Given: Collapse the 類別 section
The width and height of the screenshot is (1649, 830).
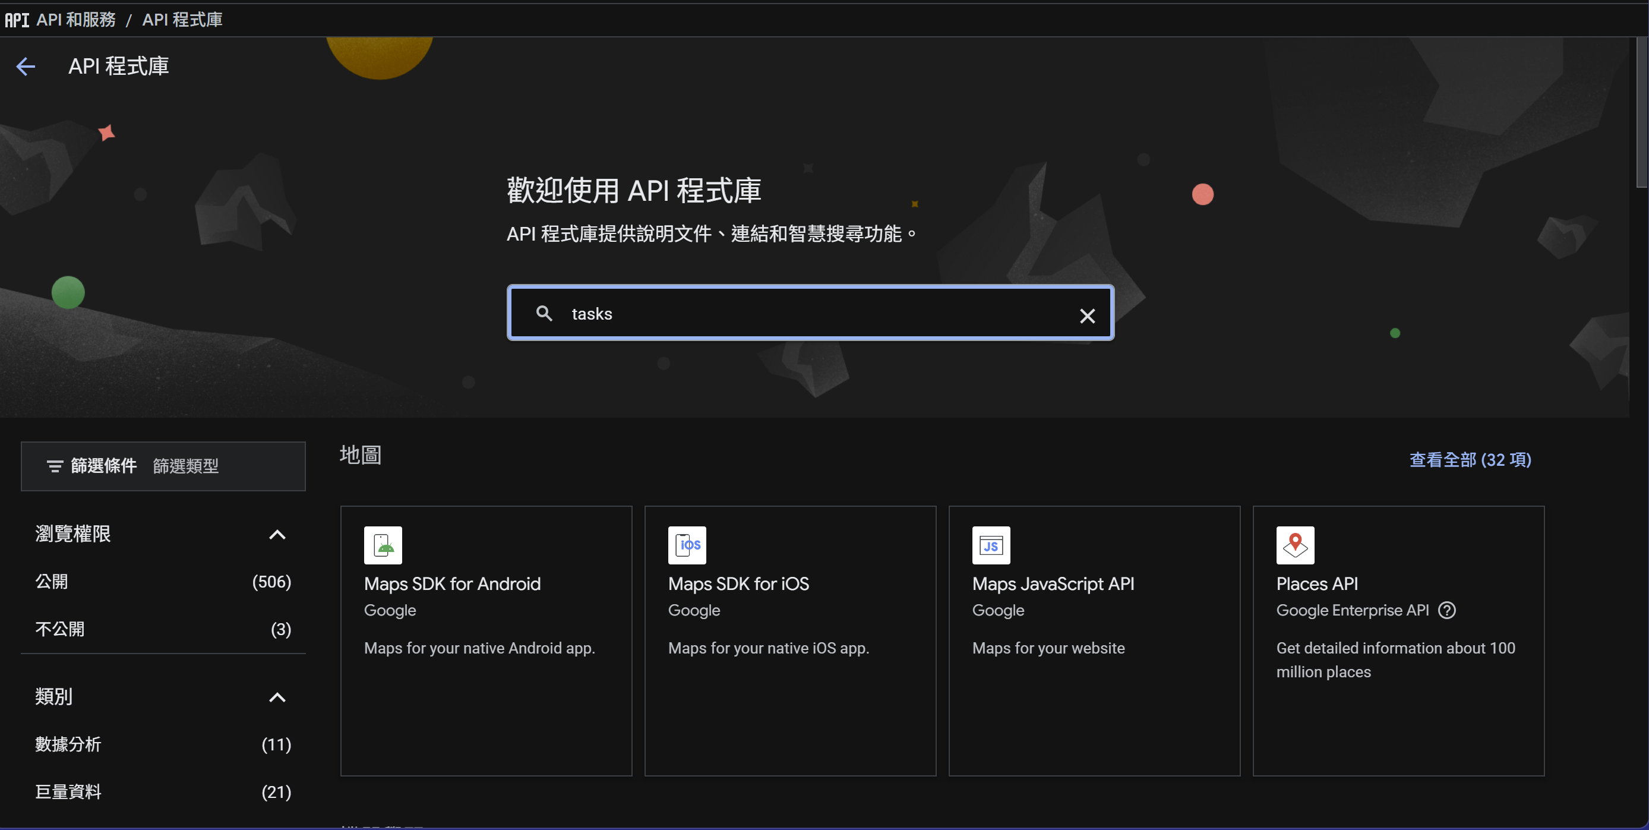Looking at the screenshot, I should tap(277, 697).
